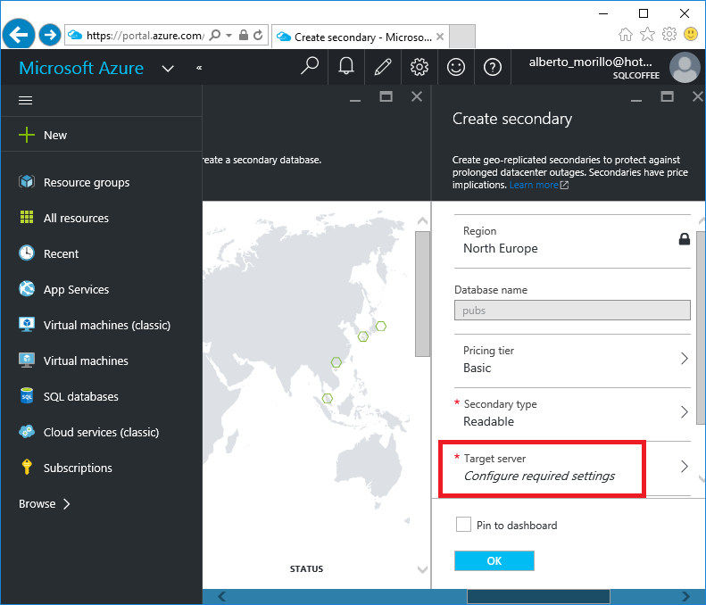Image resolution: width=706 pixels, height=605 pixels.
Task: Open the browser Tools gear icon
Action: pos(669,34)
